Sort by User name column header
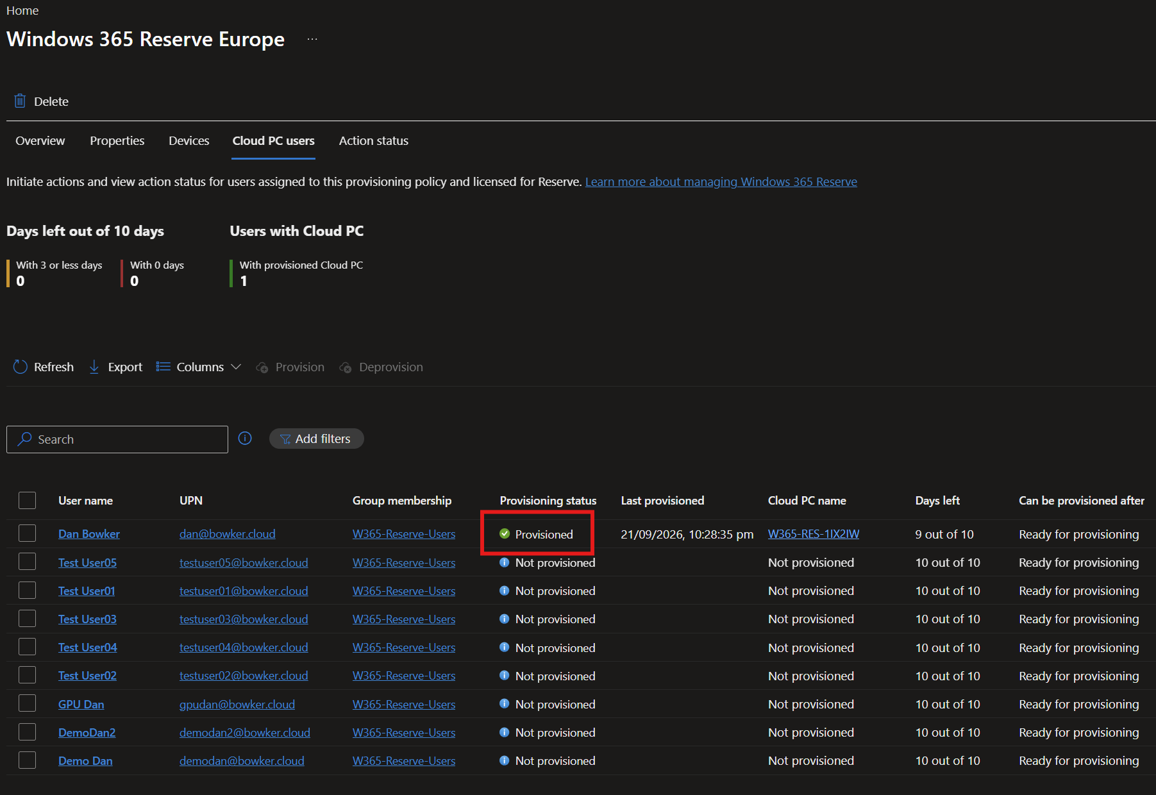 pos(86,500)
